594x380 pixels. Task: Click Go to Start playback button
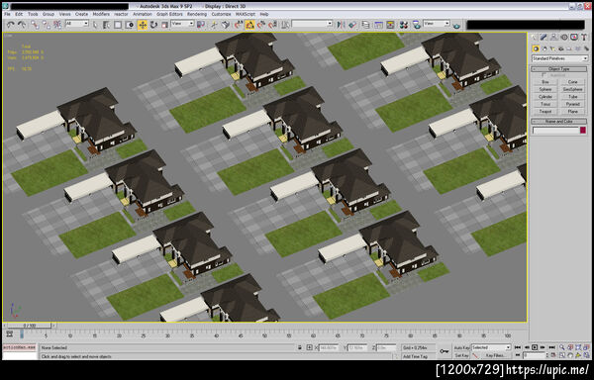coord(517,347)
